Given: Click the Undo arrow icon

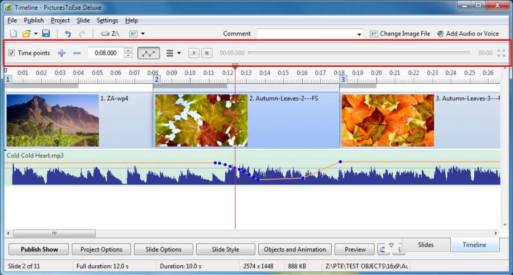Looking at the screenshot, I should coord(68,34).
